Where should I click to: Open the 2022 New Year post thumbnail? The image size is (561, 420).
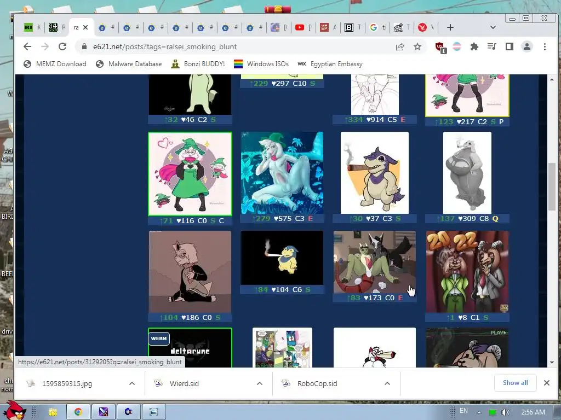[467, 272]
